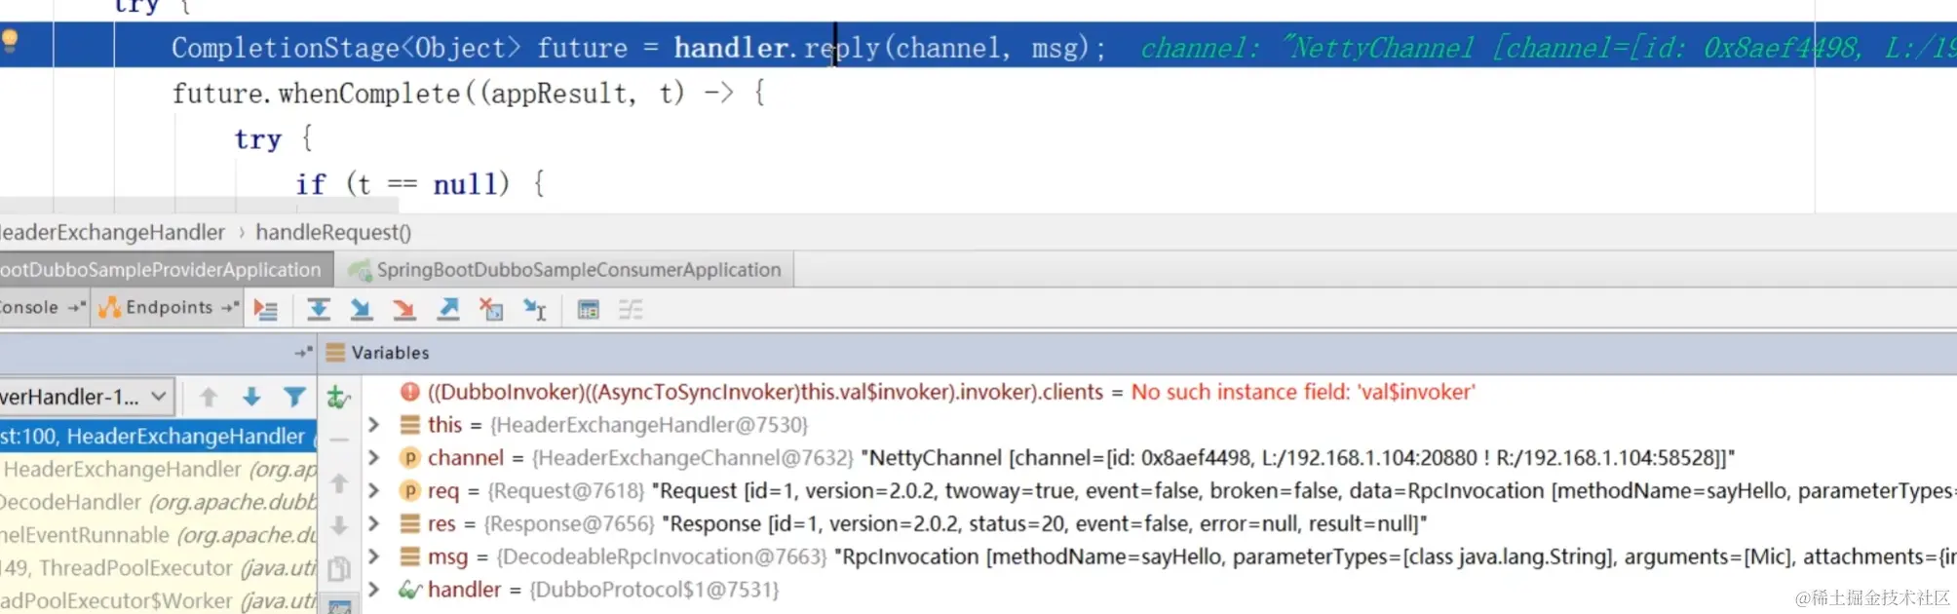Click the Variables panel title
Screen dimensions: 1957x614
coord(391,353)
